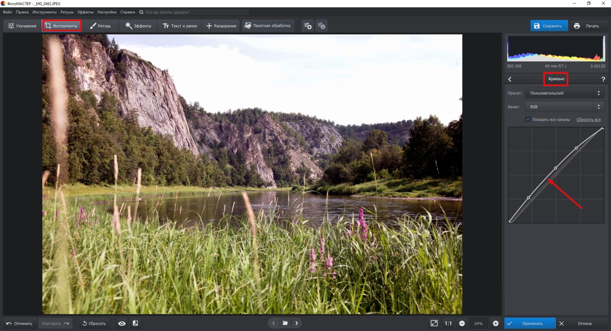
Task: Go back using Кривые panel arrow
Action: coord(510,79)
